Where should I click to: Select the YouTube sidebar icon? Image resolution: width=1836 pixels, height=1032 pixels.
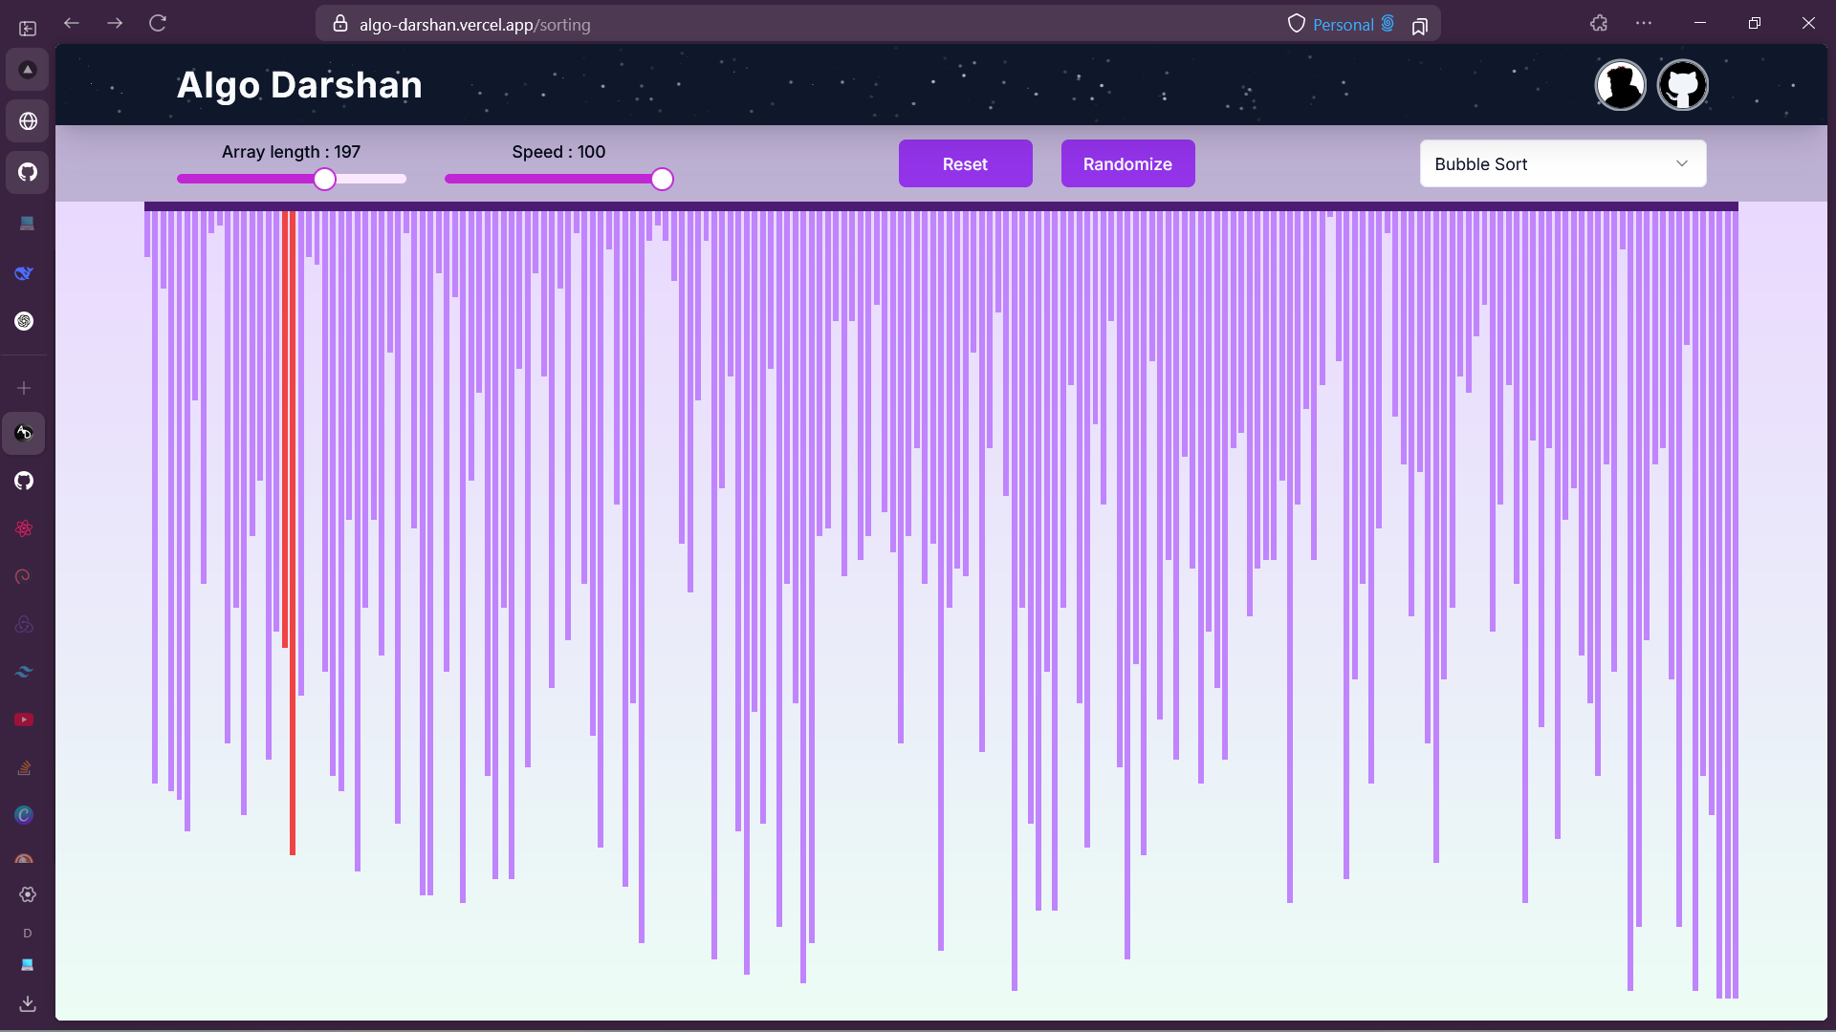click(24, 720)
